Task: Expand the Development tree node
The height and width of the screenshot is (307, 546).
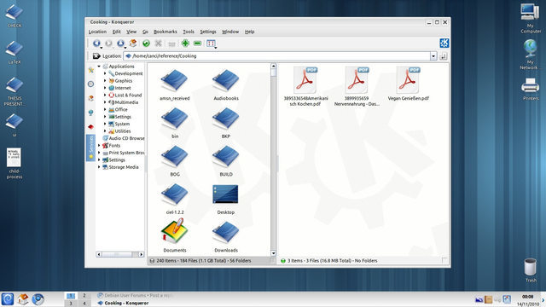Action: point(105,73)
